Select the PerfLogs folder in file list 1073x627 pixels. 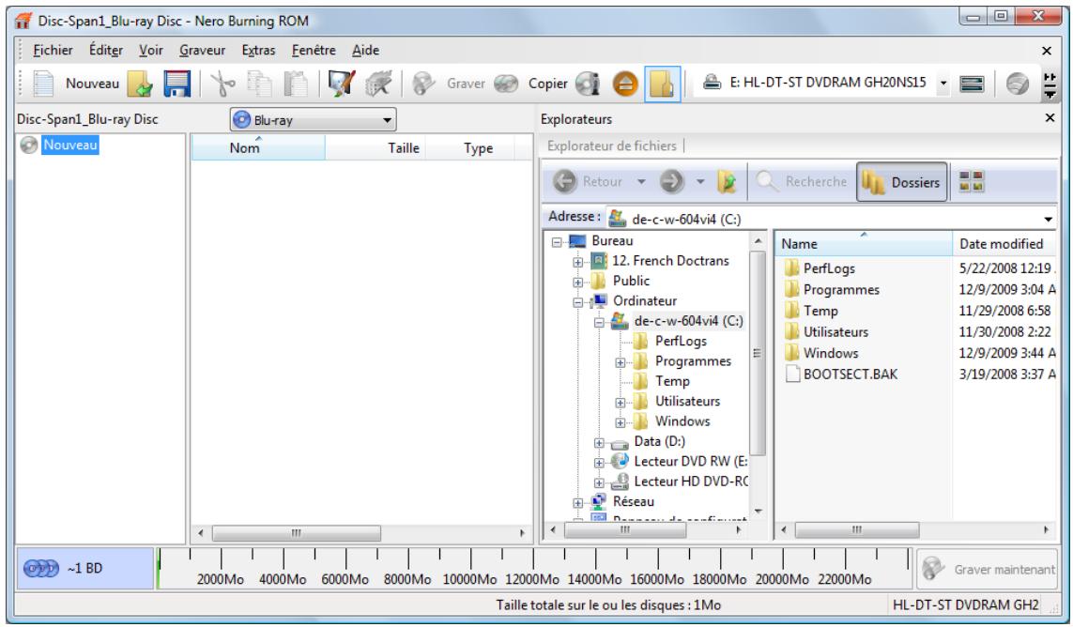tap(829, 268)
